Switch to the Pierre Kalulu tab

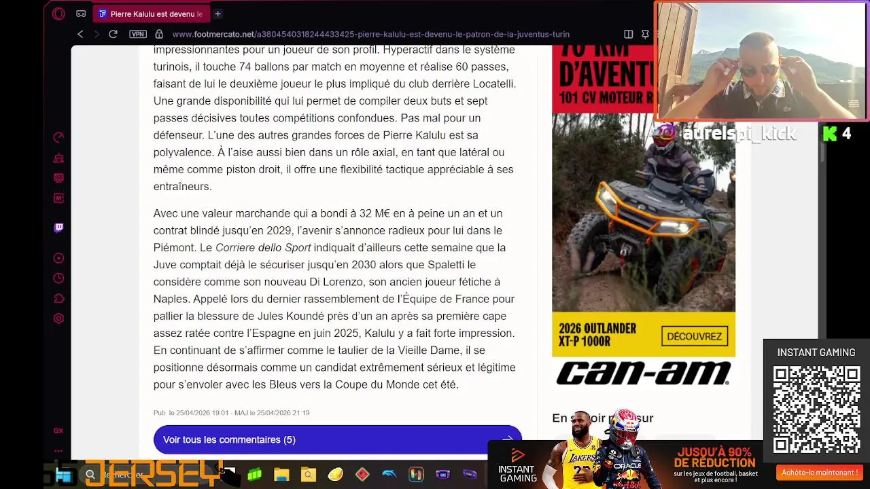151,14
